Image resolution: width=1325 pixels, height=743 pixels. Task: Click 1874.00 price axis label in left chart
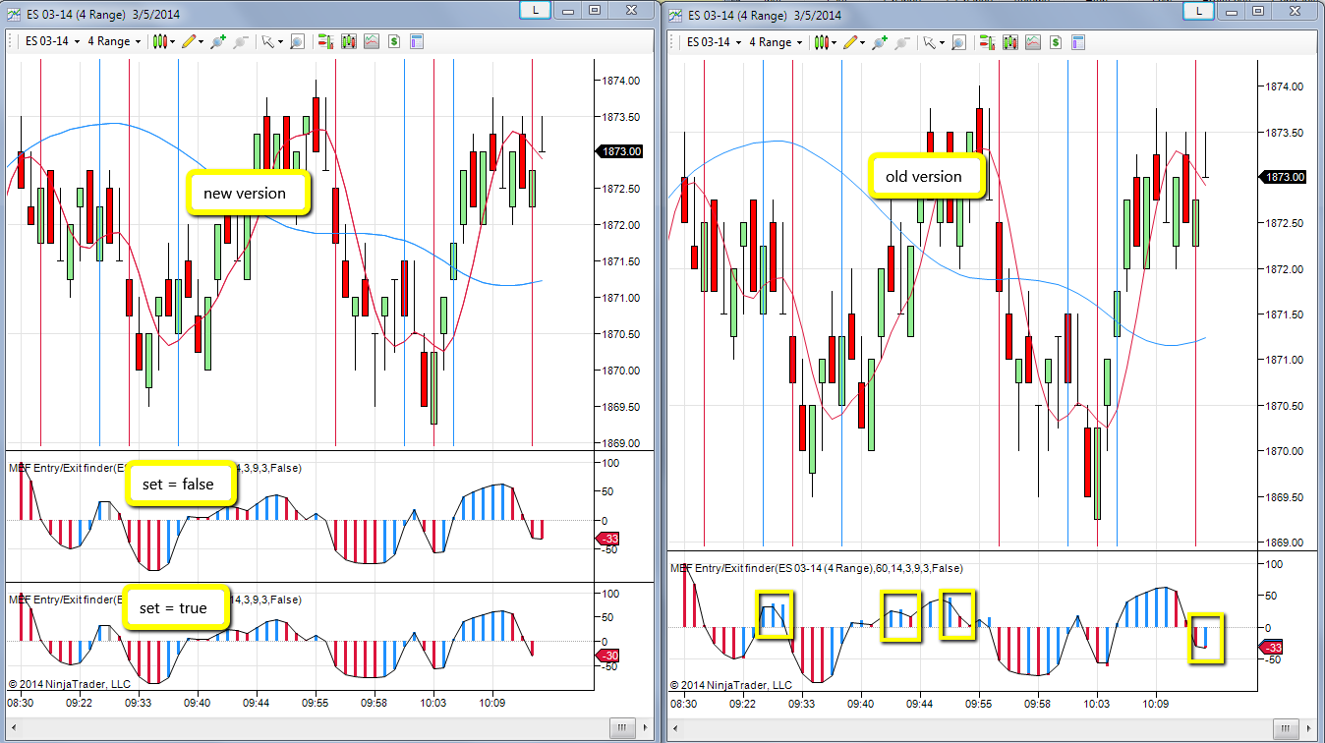(621, 80)
